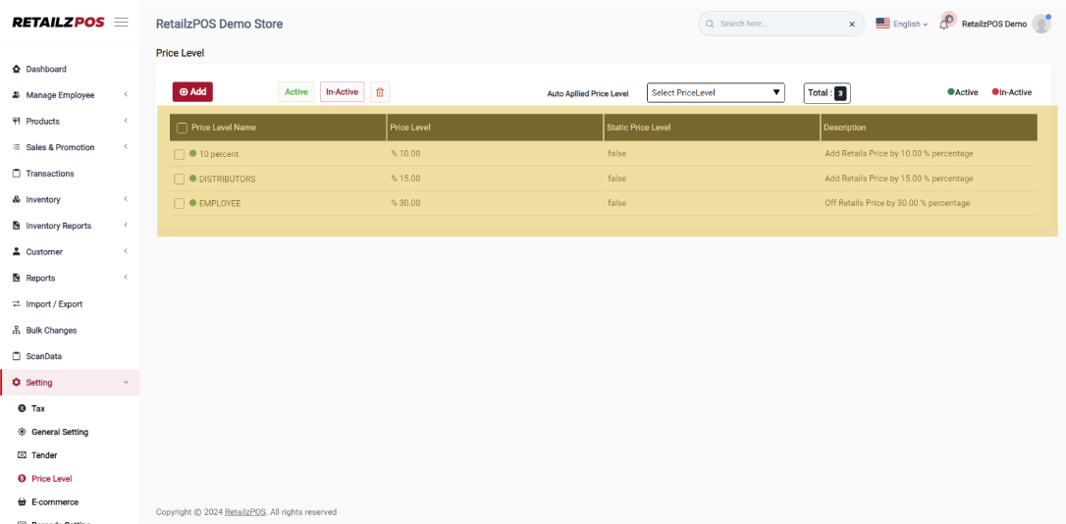The height and width of the screenshot is (524, 1066).
Task: Open the Select PriceLevel dropdown
Action: [x=716, y=92]
